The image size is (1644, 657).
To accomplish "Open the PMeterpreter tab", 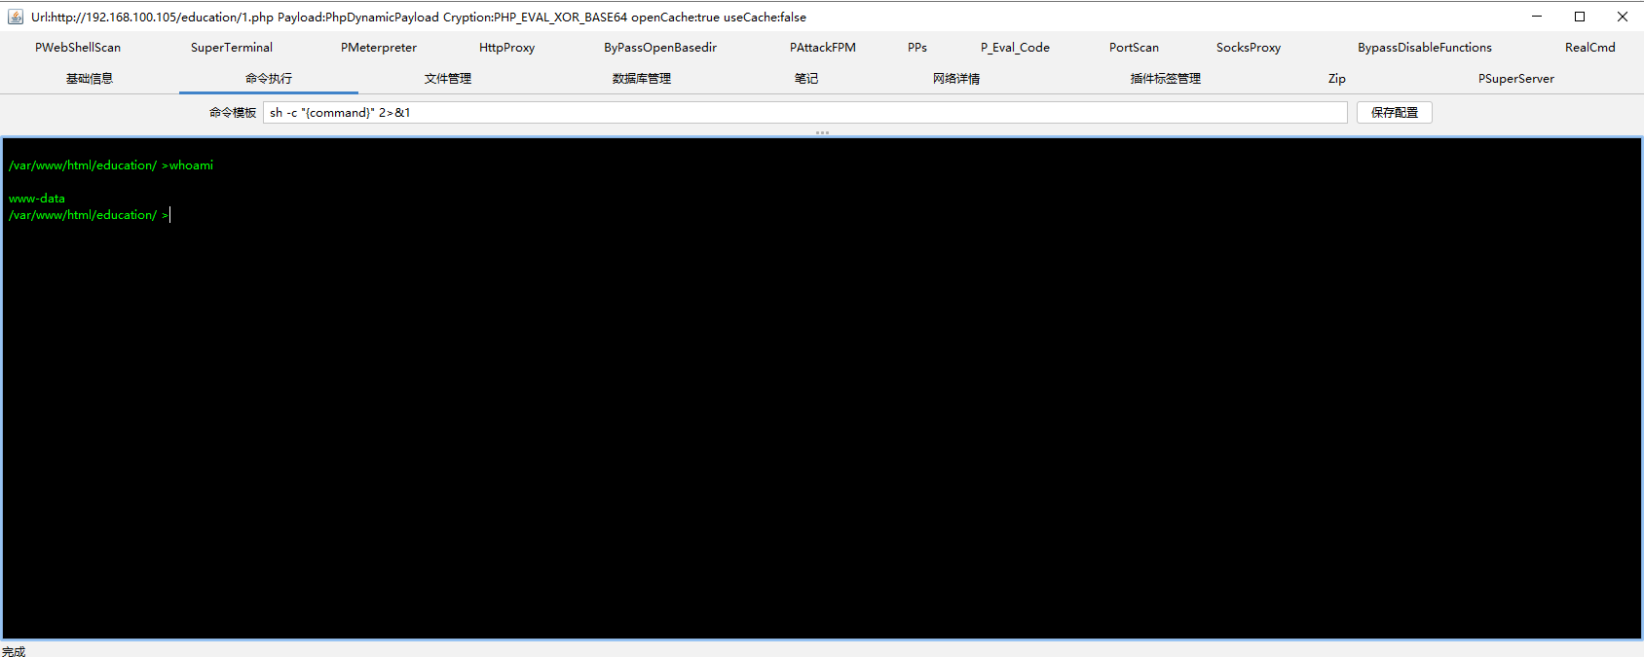I will [379, 47].
